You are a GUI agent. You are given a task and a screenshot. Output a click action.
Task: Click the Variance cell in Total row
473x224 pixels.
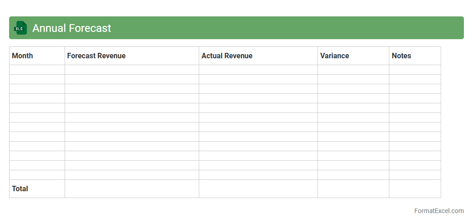[x=353, y=188]
